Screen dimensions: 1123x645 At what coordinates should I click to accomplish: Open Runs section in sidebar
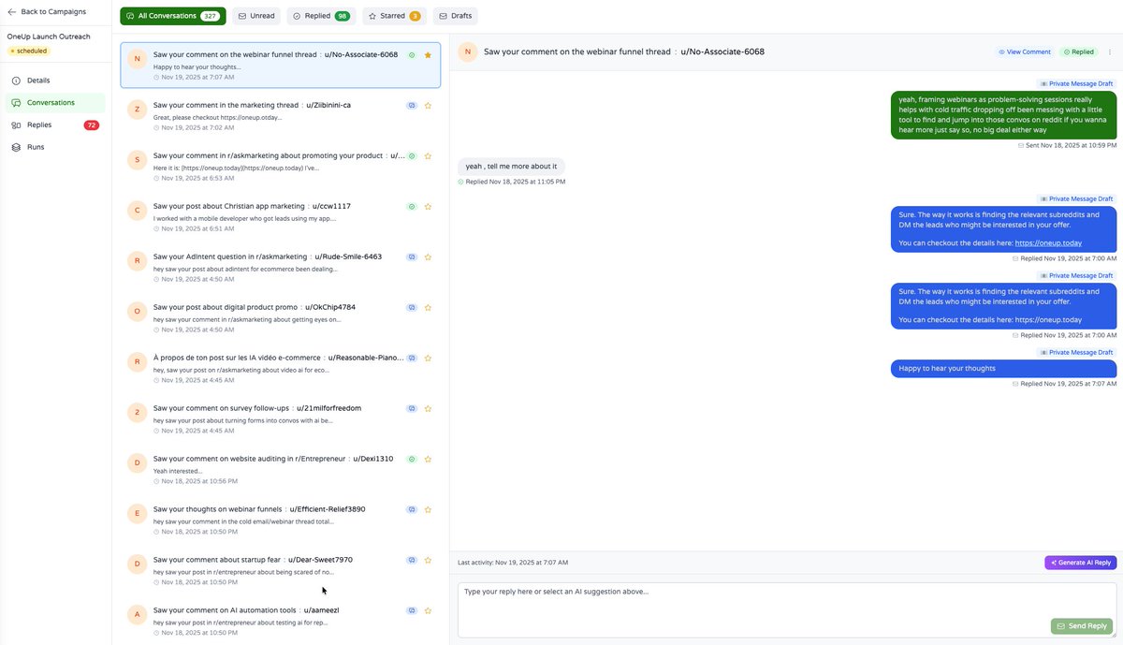[55, 147]
